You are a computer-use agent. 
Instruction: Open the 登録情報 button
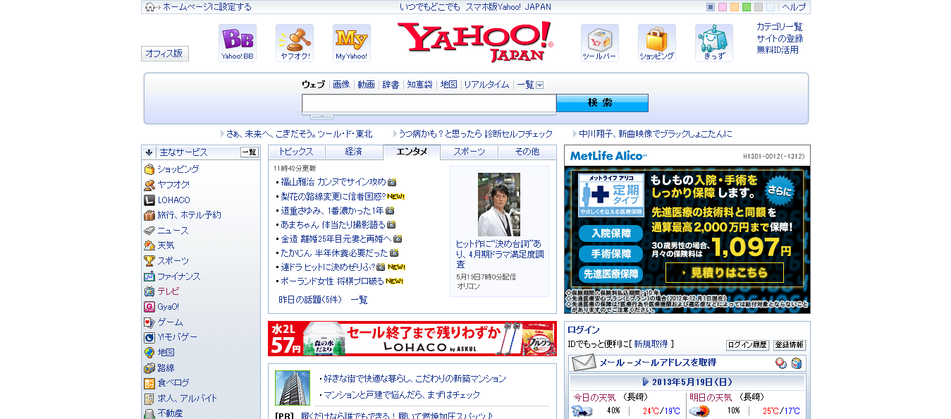(x=790, y=345)
